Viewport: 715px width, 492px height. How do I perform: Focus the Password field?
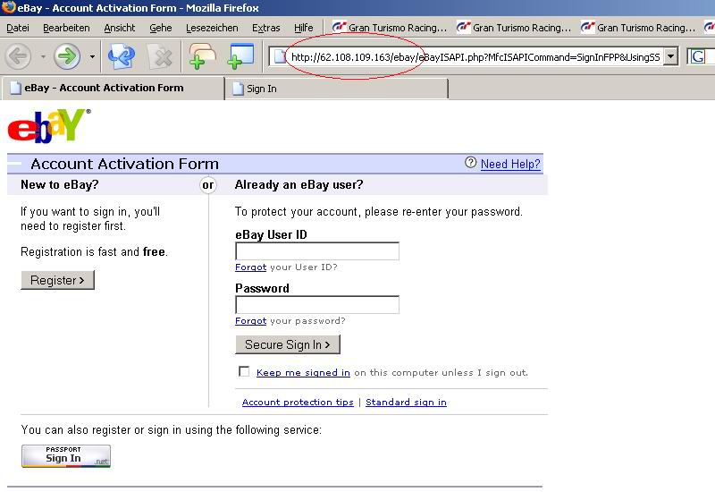(317, 305)
